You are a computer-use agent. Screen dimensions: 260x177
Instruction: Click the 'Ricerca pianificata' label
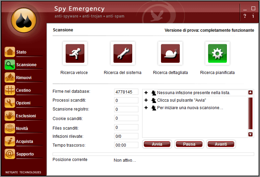click(x=217, y=73)
